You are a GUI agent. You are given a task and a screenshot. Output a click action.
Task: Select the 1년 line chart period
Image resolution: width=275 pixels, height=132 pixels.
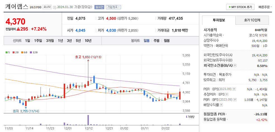(x=60, y=41)
